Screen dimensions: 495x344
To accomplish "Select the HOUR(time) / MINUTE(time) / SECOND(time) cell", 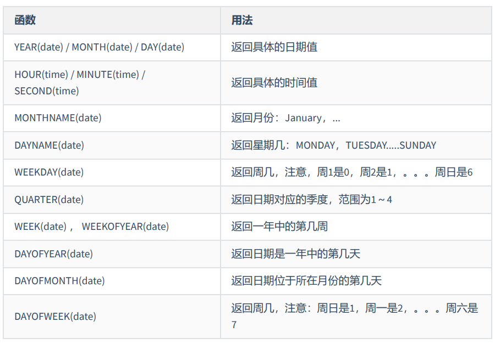I will pyautogui.click(x=80, y=83).
